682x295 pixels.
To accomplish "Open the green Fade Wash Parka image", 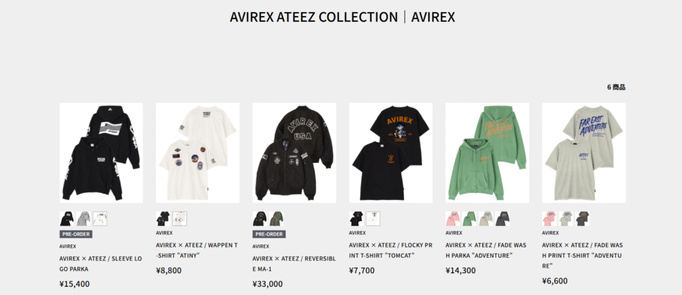I will 488,153.
